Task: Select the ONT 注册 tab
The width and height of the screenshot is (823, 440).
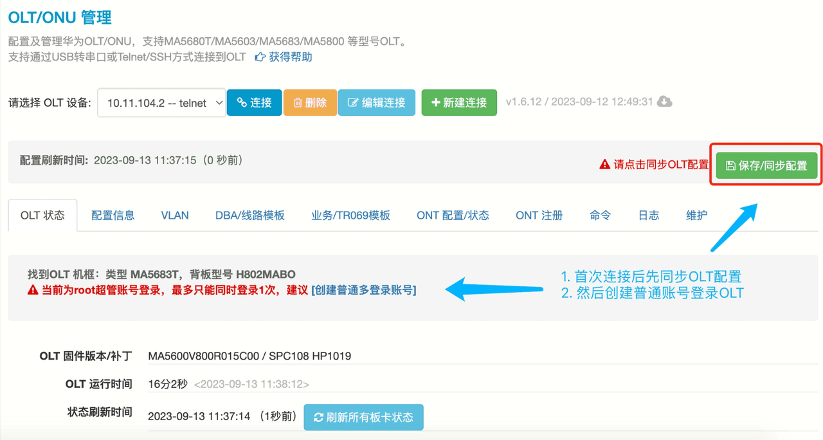Action: tap(539, 215)
